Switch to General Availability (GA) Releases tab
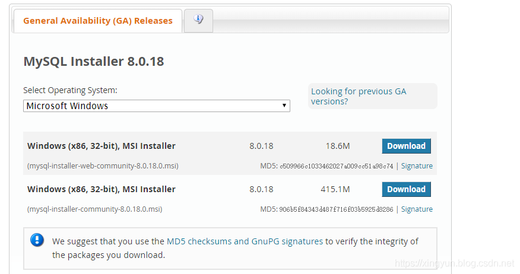This screenshot has height=274, width=520. click(98, 21)
